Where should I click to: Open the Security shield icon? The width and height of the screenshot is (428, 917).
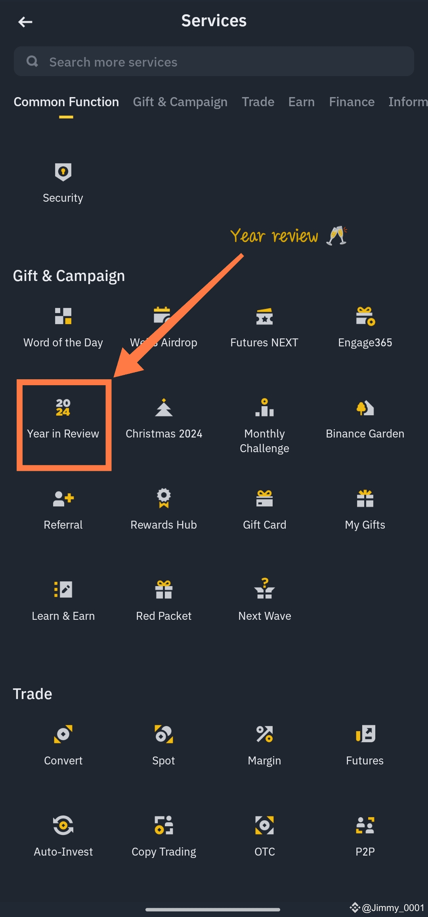click(63, 172)
